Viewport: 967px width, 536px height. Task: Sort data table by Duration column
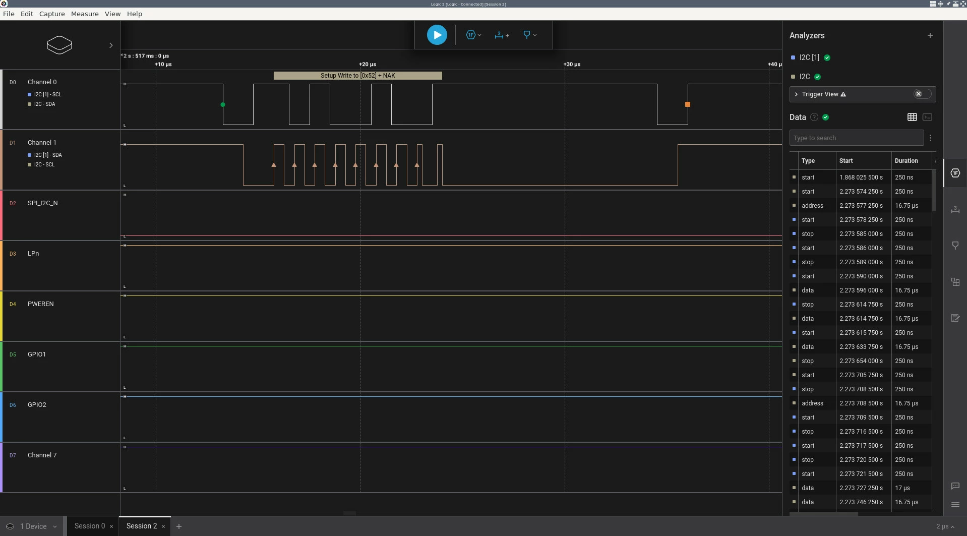coord(906,161)
